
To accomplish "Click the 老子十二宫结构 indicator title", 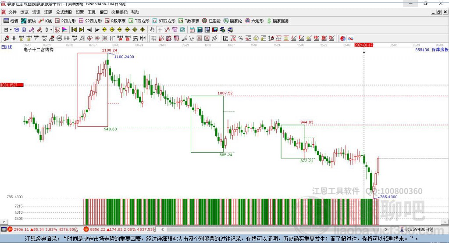I will click(39, 50).
